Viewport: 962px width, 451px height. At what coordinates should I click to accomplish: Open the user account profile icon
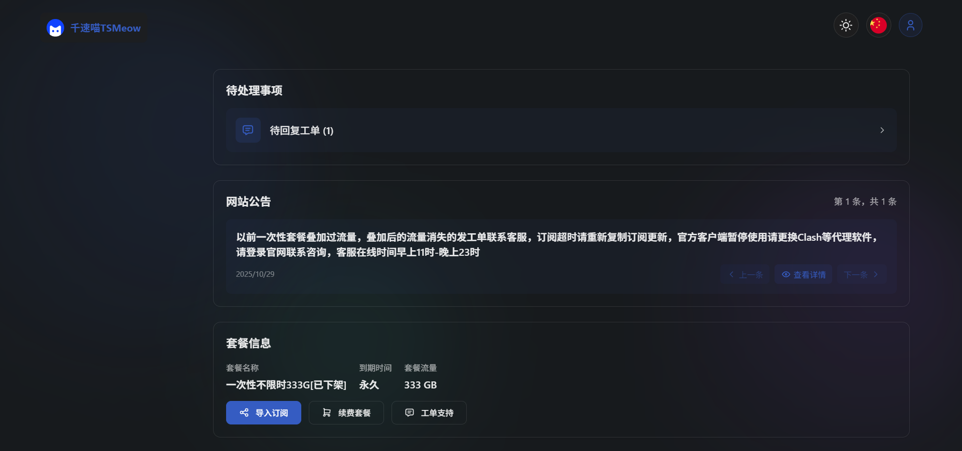point(910,25)
